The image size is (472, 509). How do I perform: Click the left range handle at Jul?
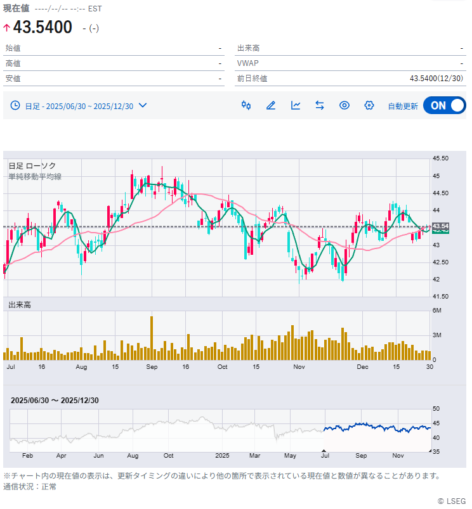[x=324, y=451]
